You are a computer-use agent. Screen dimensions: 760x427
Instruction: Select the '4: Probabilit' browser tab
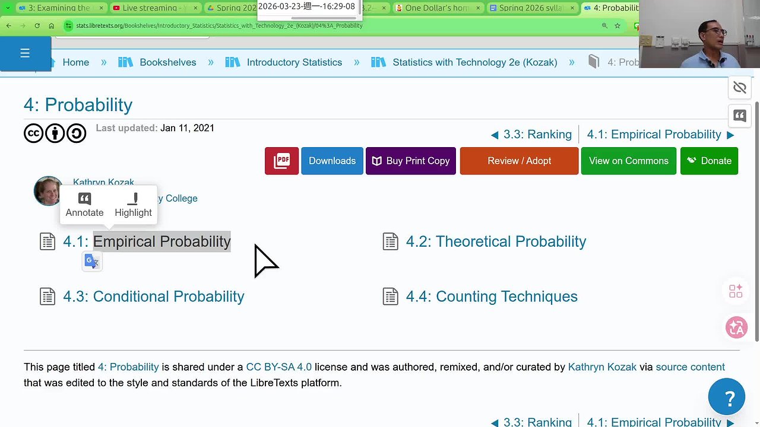pyautogui.click(x=612, y=8)
